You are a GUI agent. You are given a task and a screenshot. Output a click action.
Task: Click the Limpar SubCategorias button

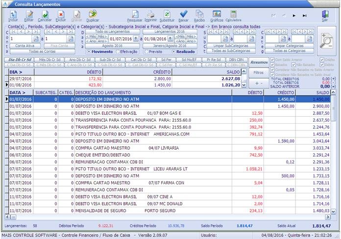[x=231, y=46]
